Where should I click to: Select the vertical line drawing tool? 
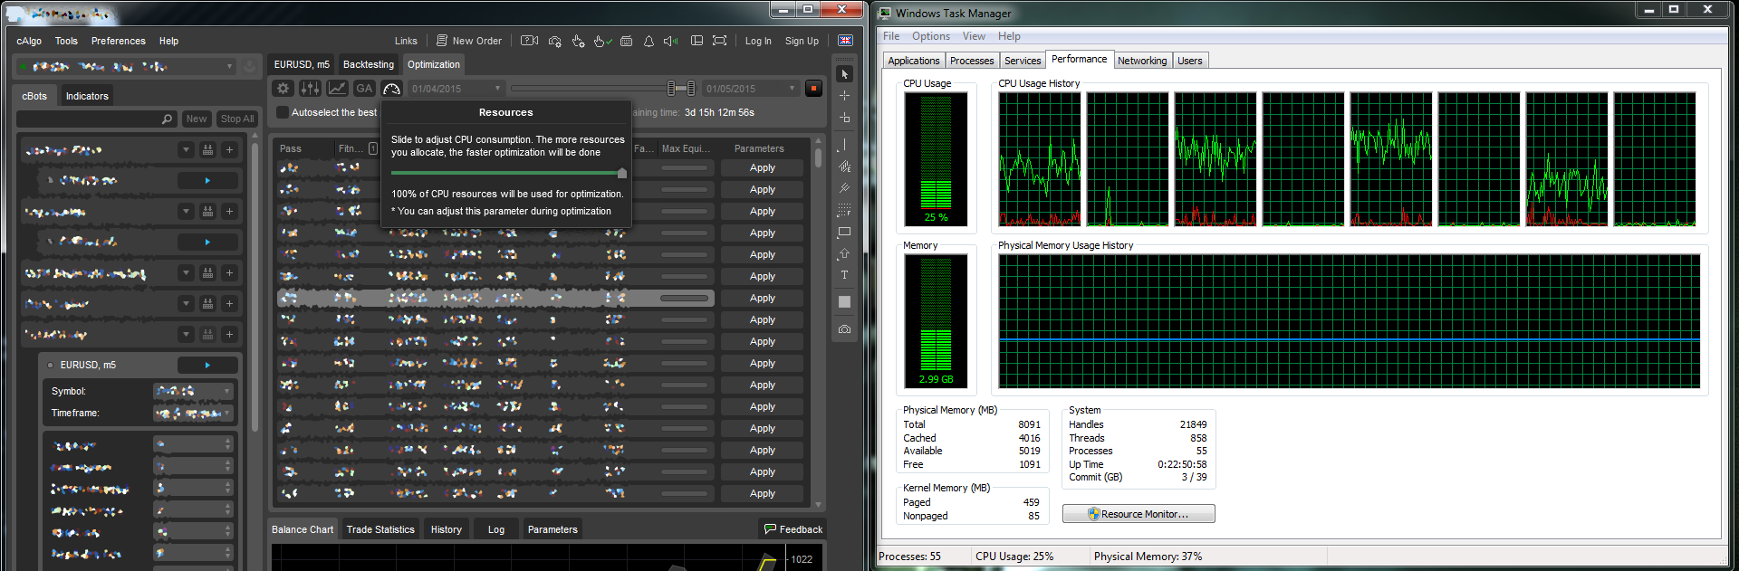click(x=844, y=144)
